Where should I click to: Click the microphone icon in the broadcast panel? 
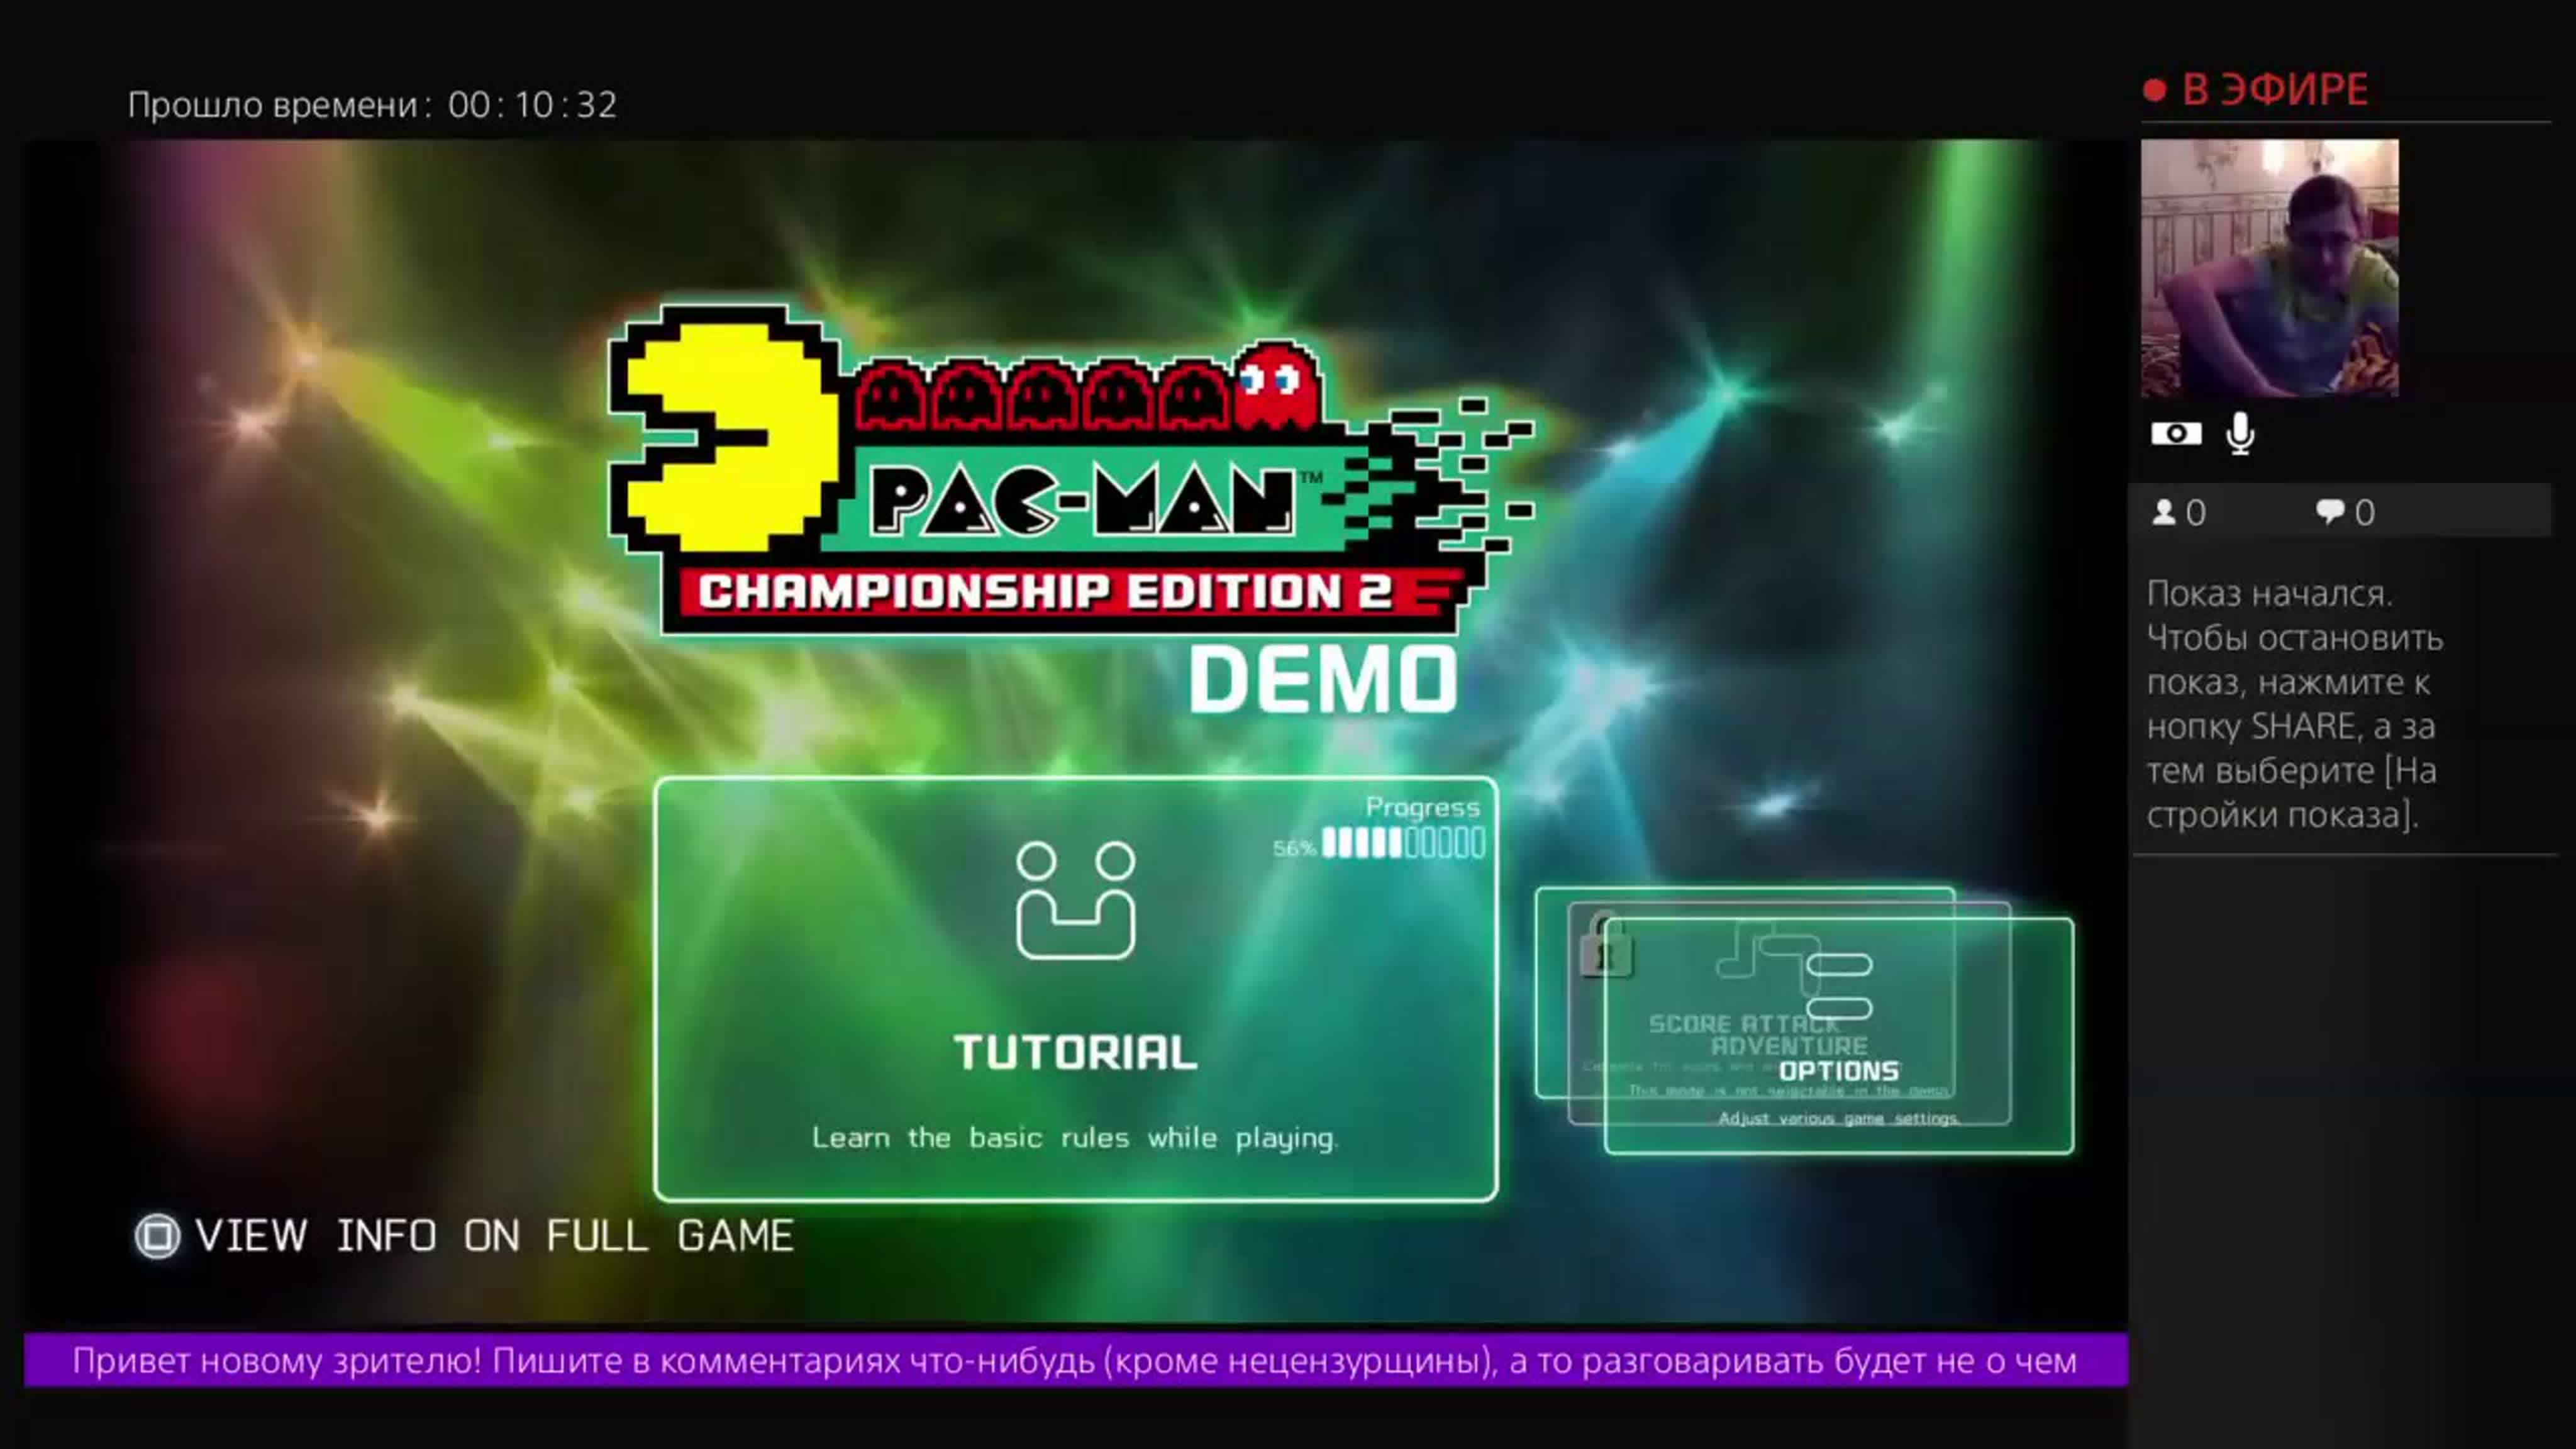pyautogui.click(x=2240, y=432)
